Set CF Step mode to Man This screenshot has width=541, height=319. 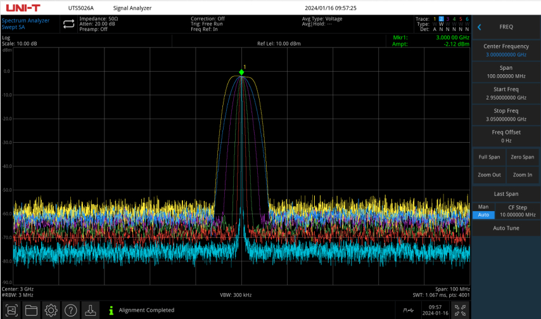(x=483, y=207)
